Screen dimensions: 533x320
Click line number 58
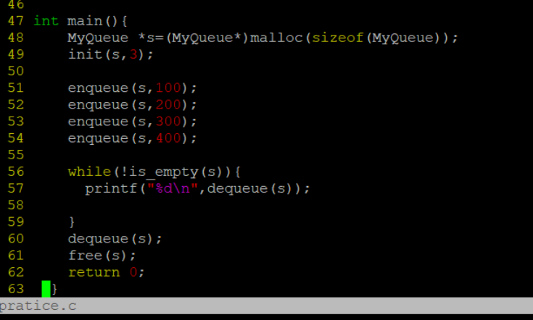(16, 206)
